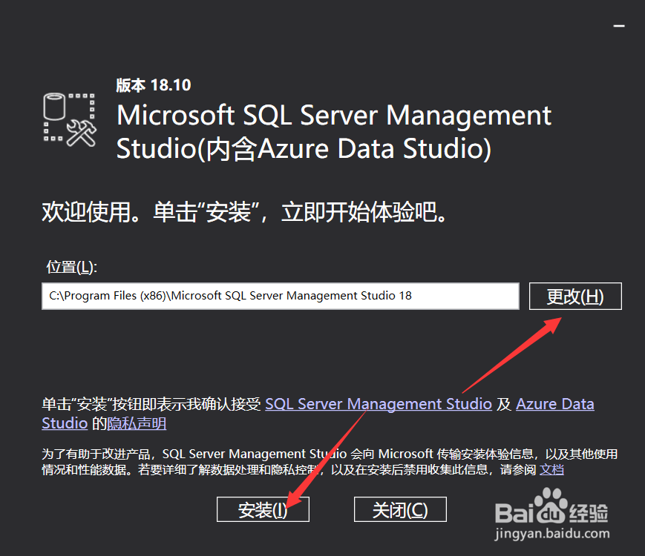Image resolution: width=645 pixels, height=556 pixels.
Task: Open the documentation 文档 link
Action: pyautogui.click(x=551, y=469)
